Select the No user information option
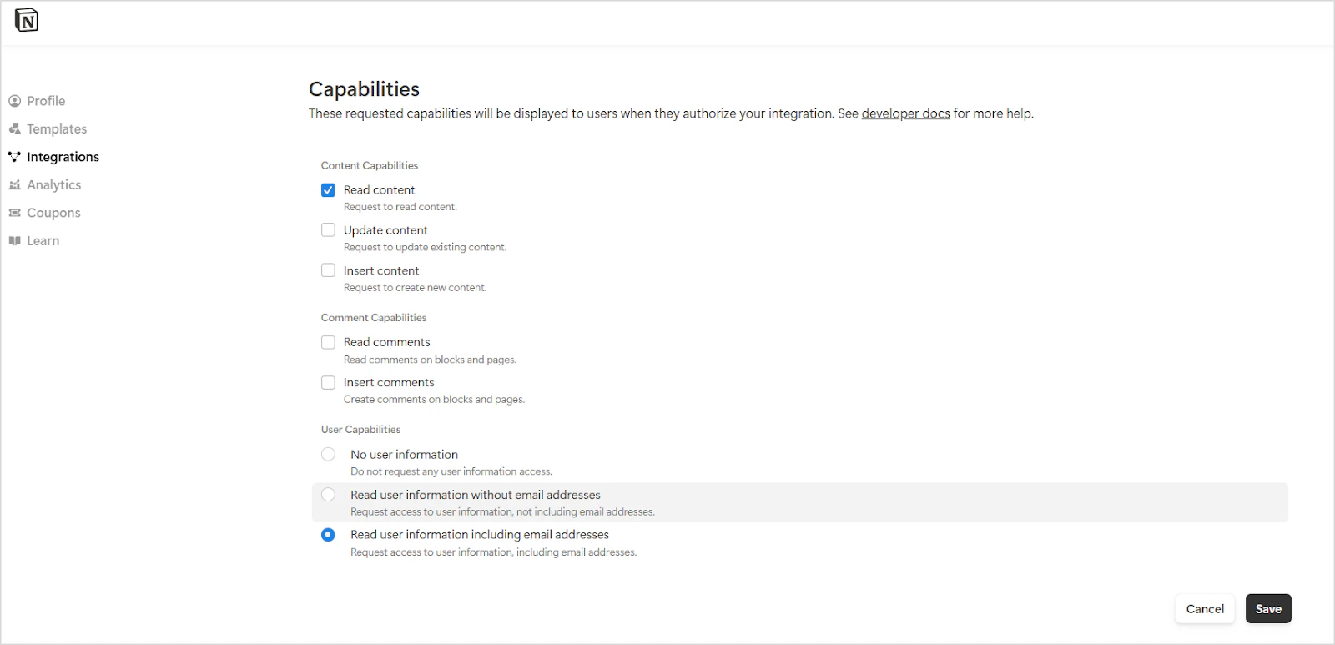 pyautogui.click(x=328, y=454)
